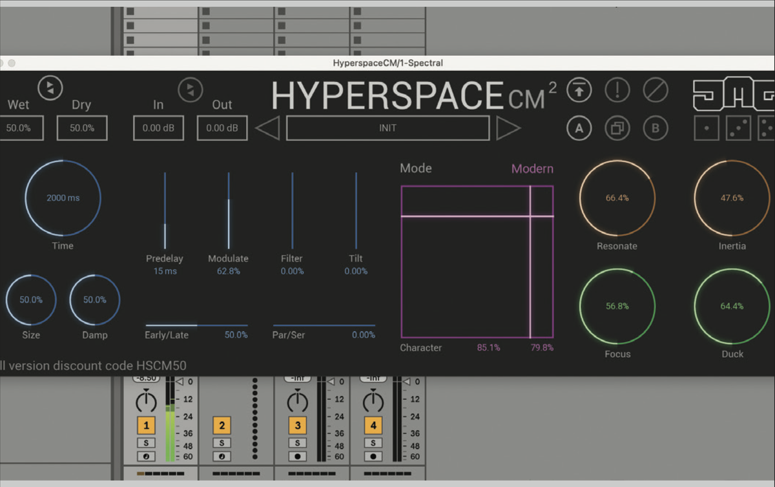Open the INIT preset selector

pyautogui.click(x=387, y=127)
